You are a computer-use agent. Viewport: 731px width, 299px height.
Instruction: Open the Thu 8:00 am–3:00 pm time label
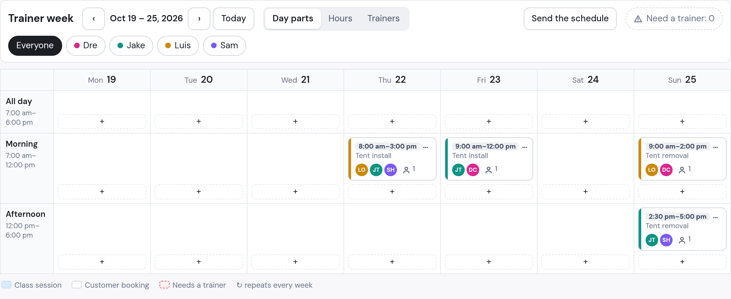pos(387,146)
